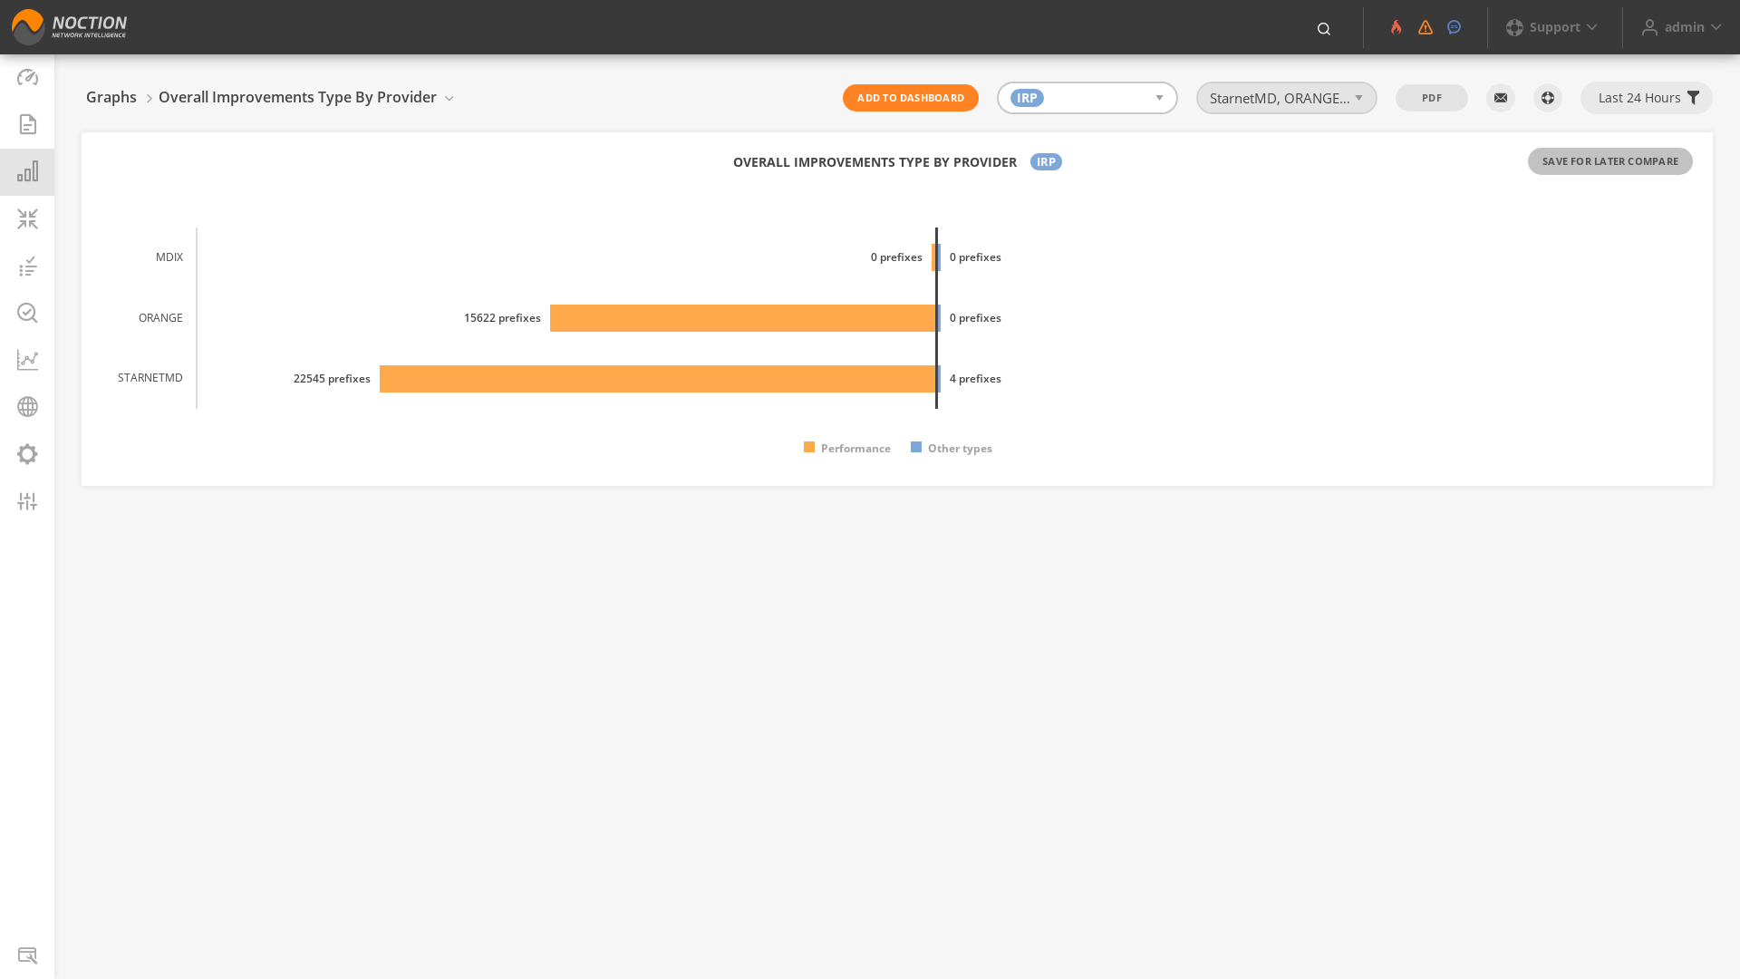Click the 4 prefixes label
The image size is (1740, 979).
tap(975, 379)
